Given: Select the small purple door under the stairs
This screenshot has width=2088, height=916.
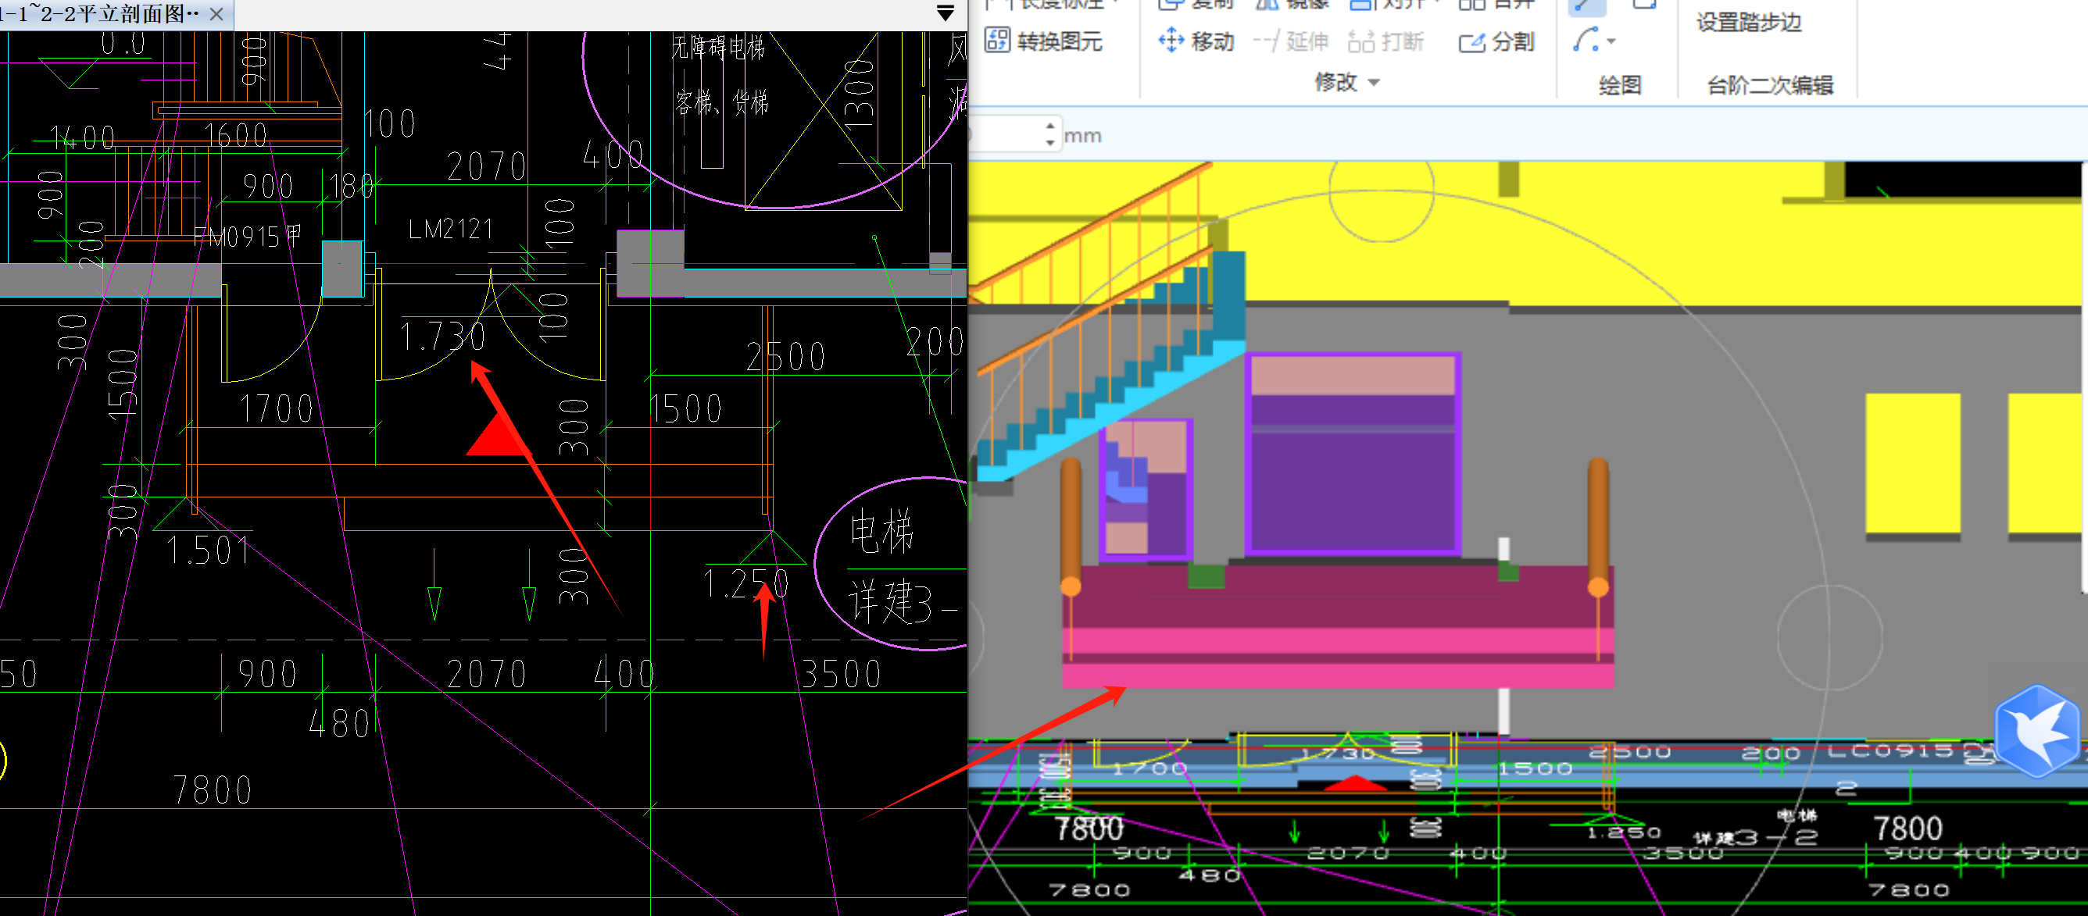Looking at the screenshot, I should click(1145, 489).
